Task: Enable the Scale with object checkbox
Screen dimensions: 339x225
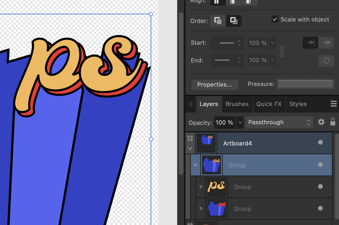Action: click(275, 19)
